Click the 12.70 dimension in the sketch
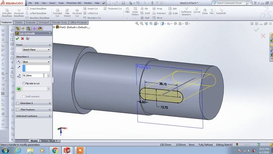273x154 pixels. click(164, 107)
